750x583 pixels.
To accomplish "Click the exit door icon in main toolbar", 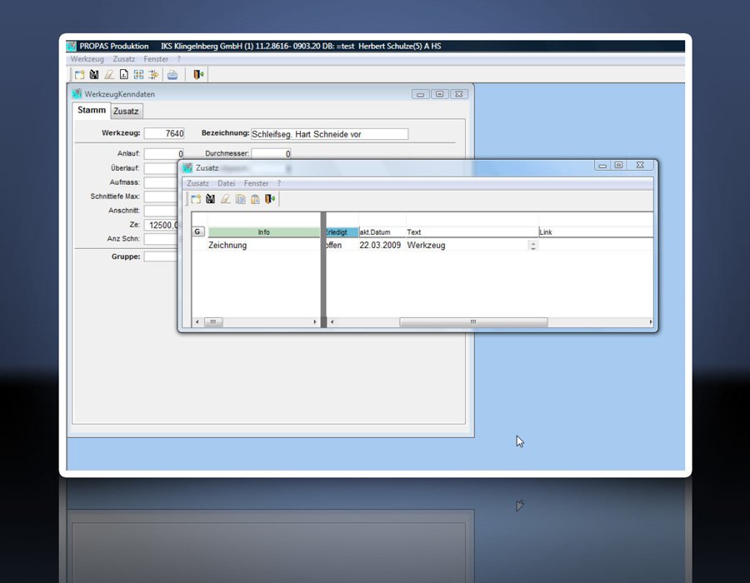I will 198,75.
